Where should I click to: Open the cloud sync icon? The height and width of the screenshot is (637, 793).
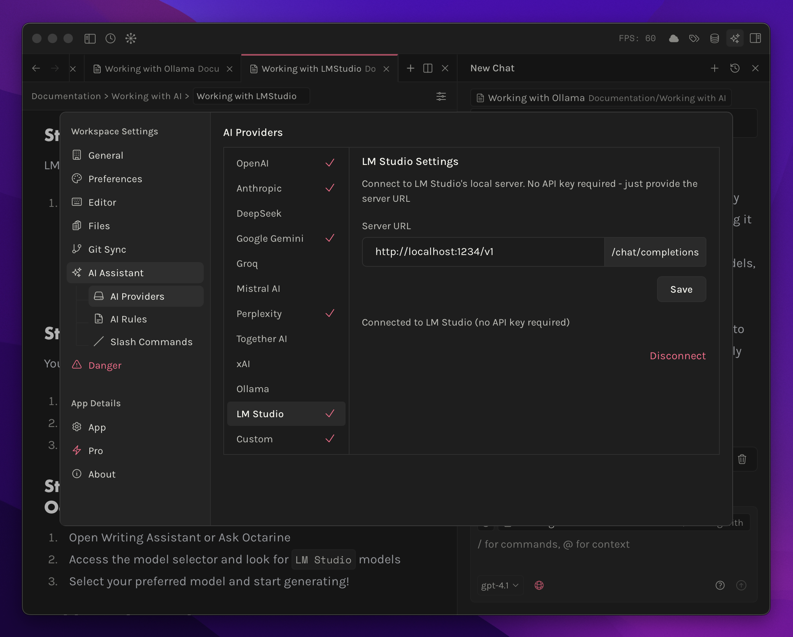674,38
